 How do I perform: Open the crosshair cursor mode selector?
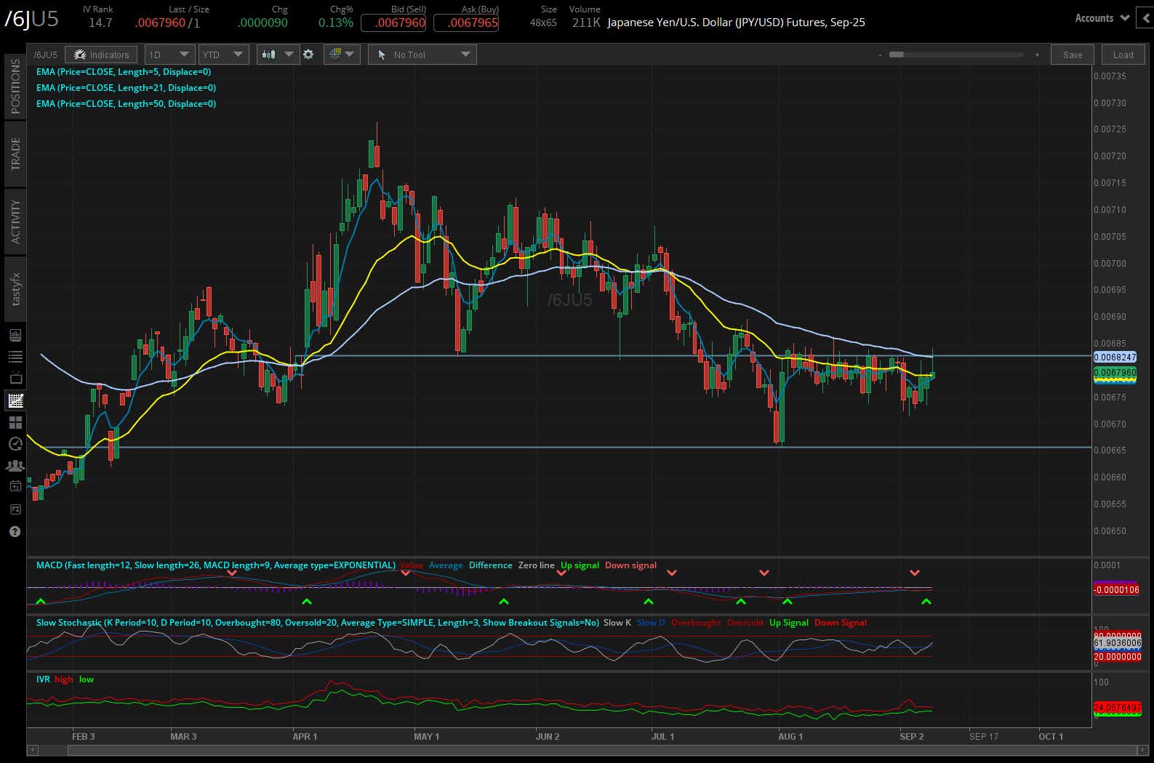[342, 54]
